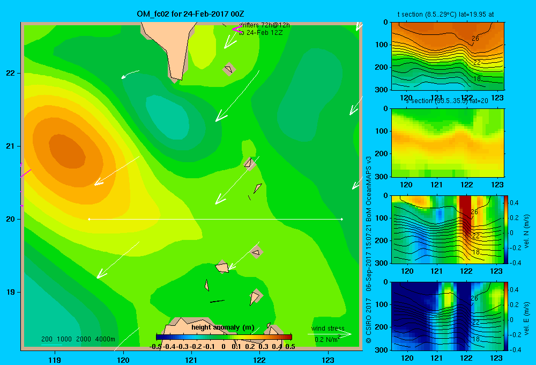The image size is (536, 365).
Task: Click the latitude 20 label on the main map
Action: 11,219
